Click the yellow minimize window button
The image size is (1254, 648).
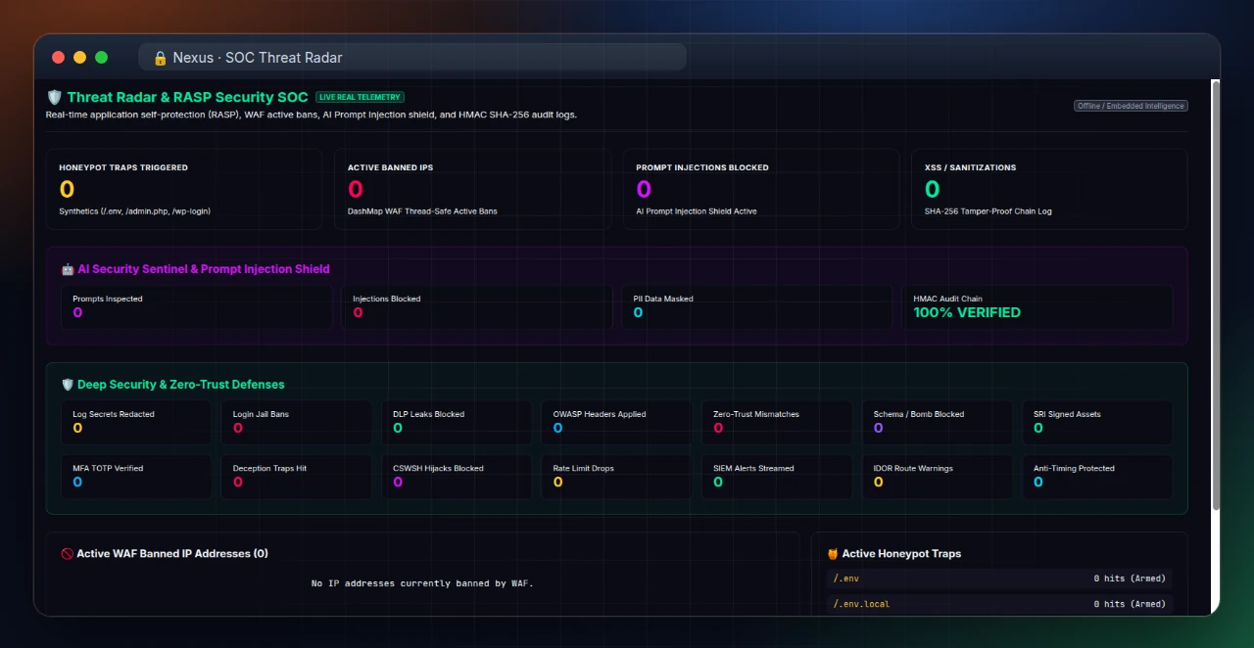(79, 58)
